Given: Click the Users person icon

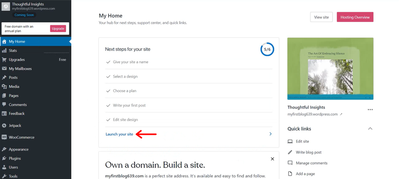Looking at the screenshot, I should click(4, 168).
